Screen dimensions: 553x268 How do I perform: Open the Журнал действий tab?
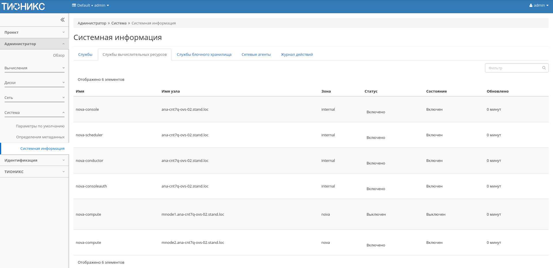pos(297,55)
